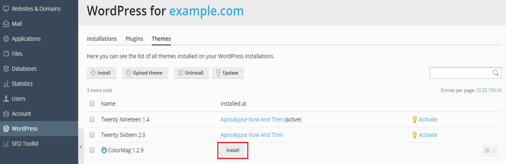Check the Twenty Nineteen 1.4 checkbox
This screenshot has height=164, width=506.
(92, 119)
